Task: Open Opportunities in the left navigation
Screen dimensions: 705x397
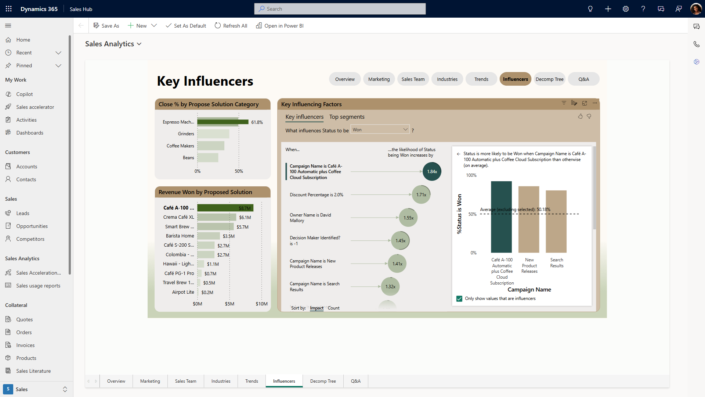Action: (32, 226)
